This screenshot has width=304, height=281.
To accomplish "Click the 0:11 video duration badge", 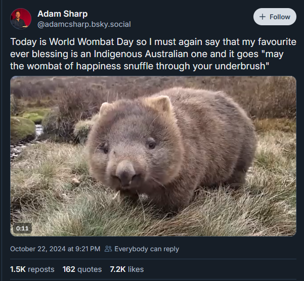I will coord(22,228).
